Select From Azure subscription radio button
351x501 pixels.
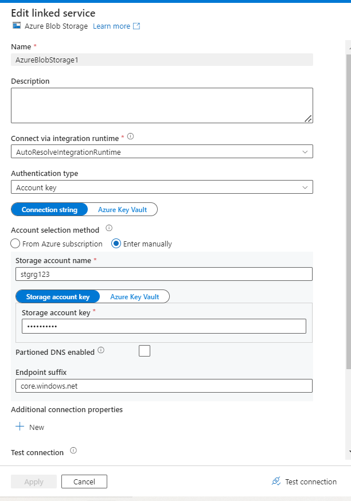[15, 244]
